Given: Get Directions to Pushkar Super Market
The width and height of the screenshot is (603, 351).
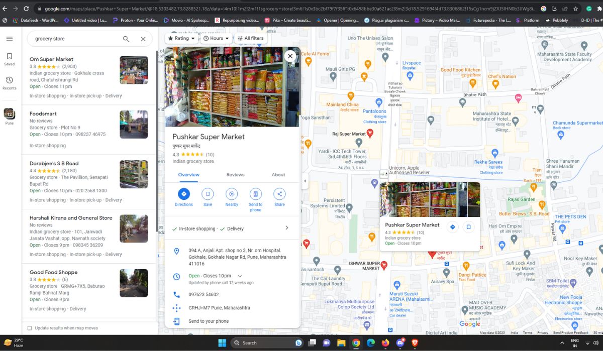Looking at the screenshot, I should coord(183,195).
